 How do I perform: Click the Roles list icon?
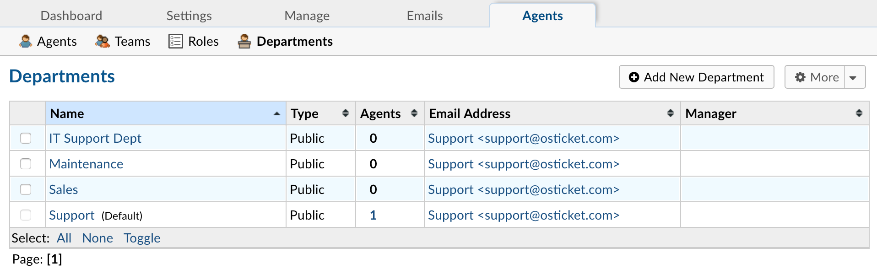point(175,41)
